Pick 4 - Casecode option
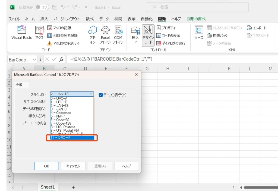 [72, 113]
